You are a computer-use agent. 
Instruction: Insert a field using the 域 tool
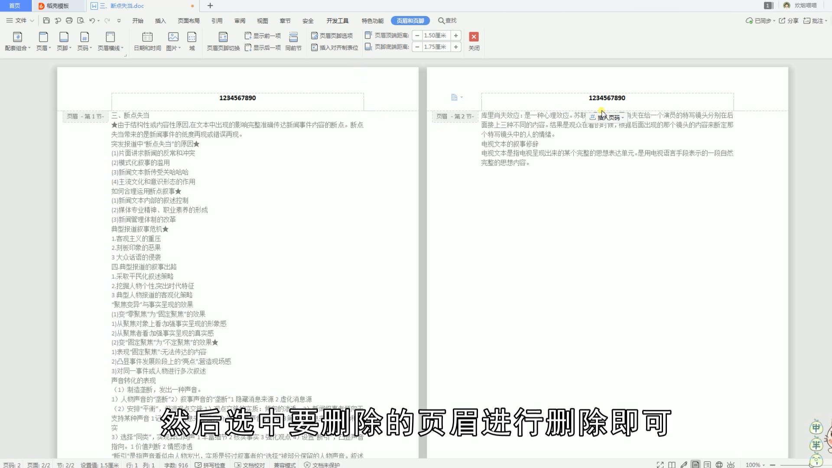[192, 41]
